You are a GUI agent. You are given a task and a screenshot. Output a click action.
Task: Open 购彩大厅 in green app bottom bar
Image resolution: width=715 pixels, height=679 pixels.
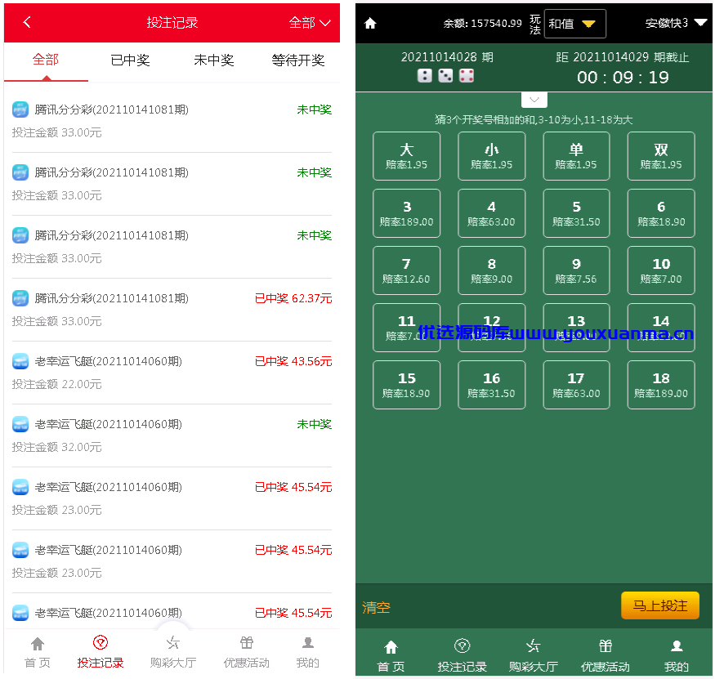click(x=534, y=656)
